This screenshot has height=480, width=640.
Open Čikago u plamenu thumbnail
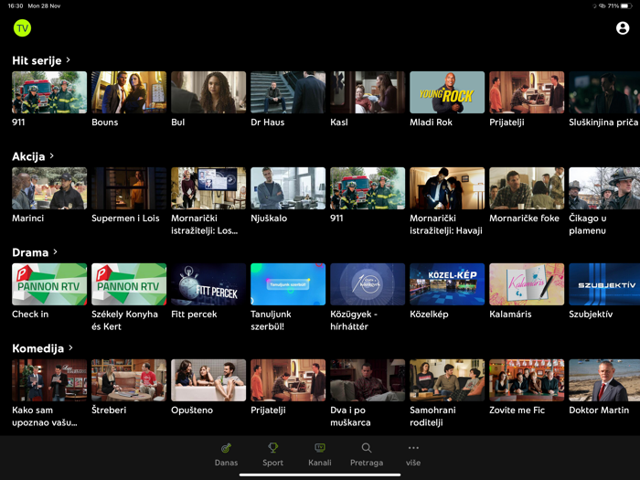click(604, 188)
